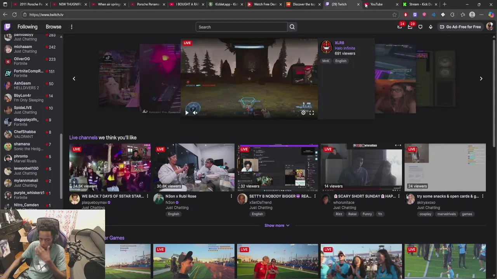The width and height of the screenshot is (497, 279).
Task: Unmute the featured stream volume
Action: click(x=195, y=113)
